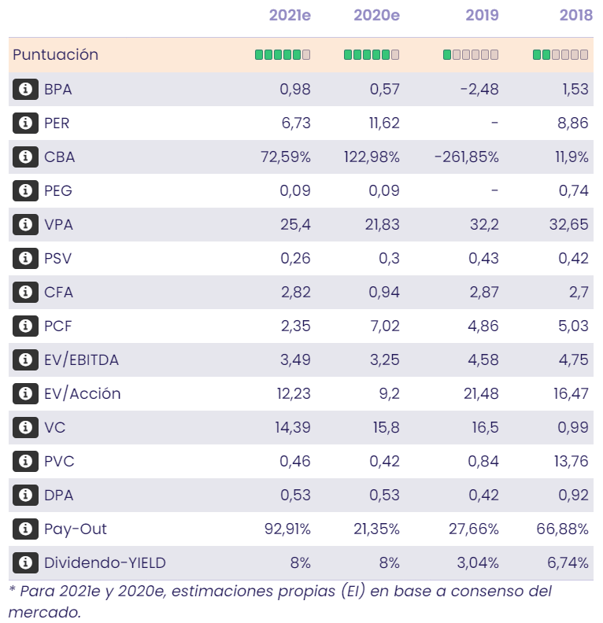Show info for Dividendo-YIELD row

(x=25, y=562)
